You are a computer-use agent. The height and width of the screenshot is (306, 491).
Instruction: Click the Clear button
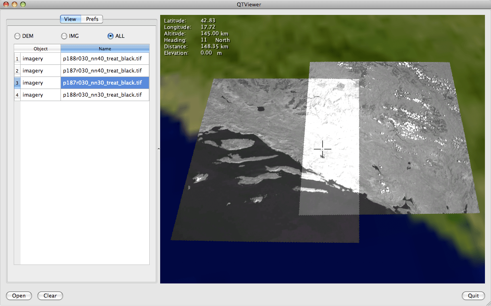coord(50,296)
